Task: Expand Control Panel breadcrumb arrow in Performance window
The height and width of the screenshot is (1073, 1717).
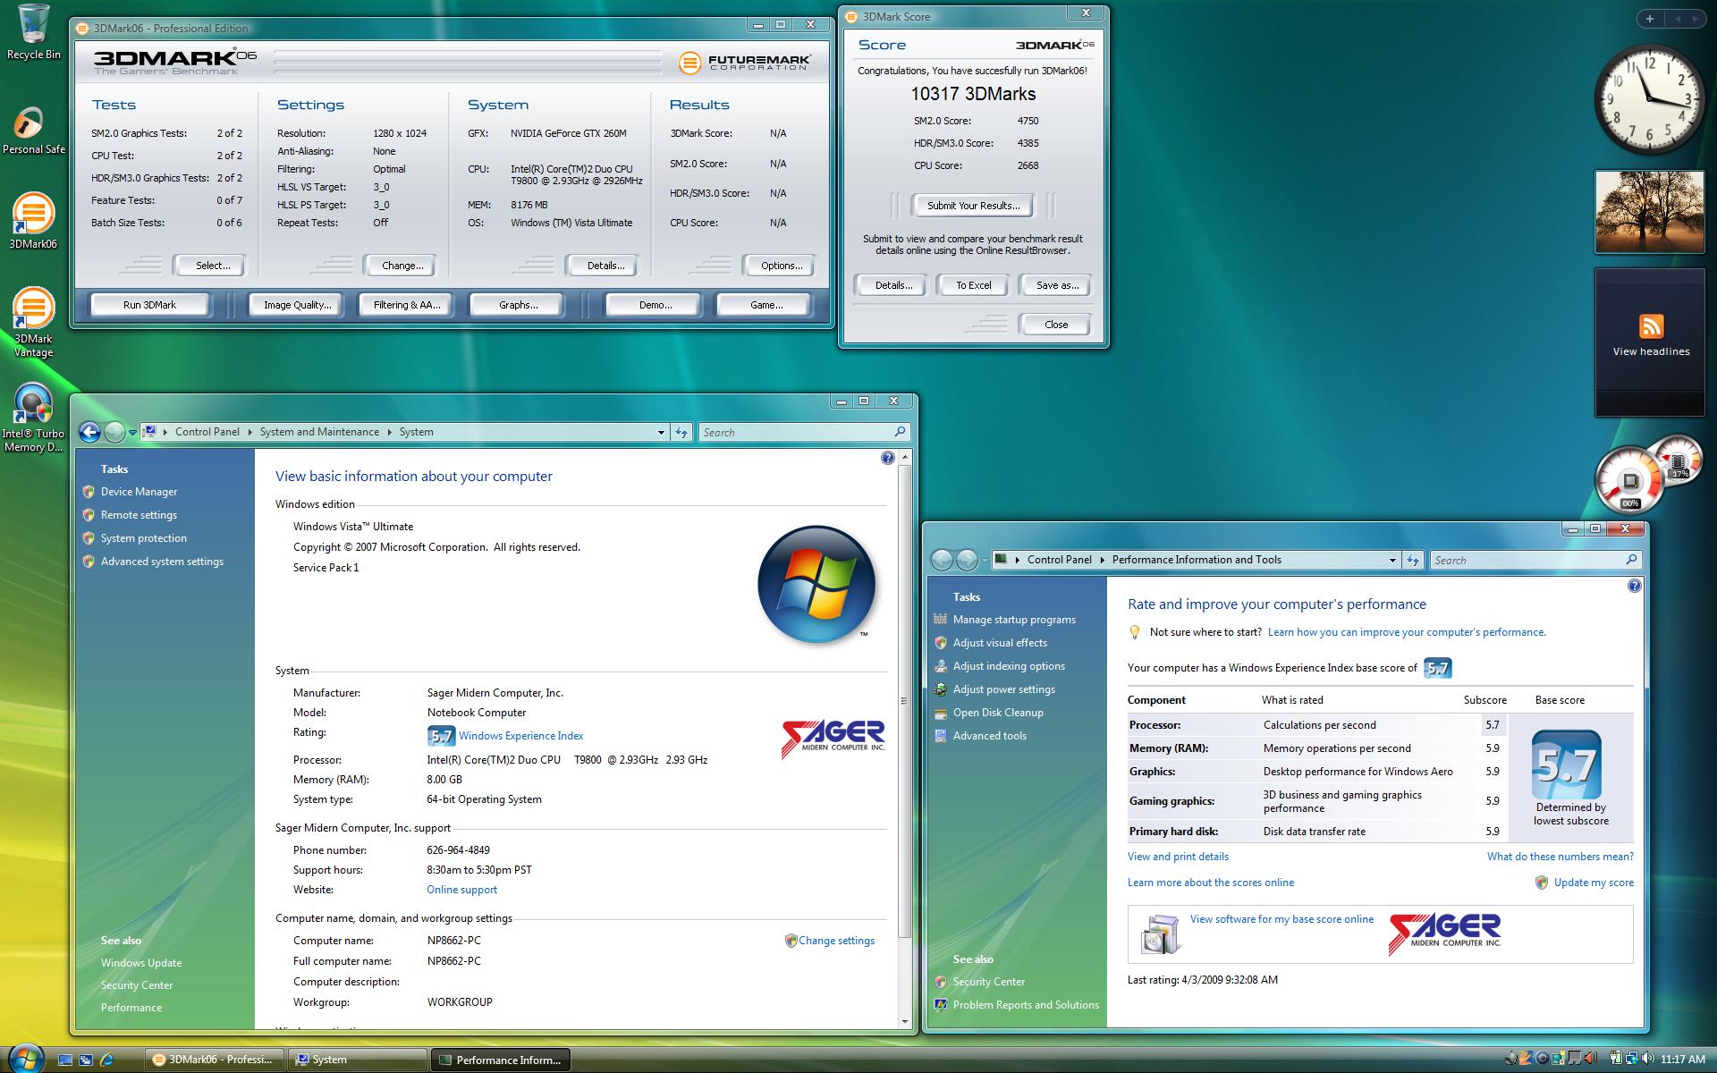Action: pyautogui.click(x=1103, y=560)
